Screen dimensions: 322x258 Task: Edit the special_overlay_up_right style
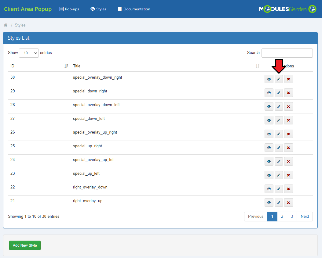(x=279, y=134)
